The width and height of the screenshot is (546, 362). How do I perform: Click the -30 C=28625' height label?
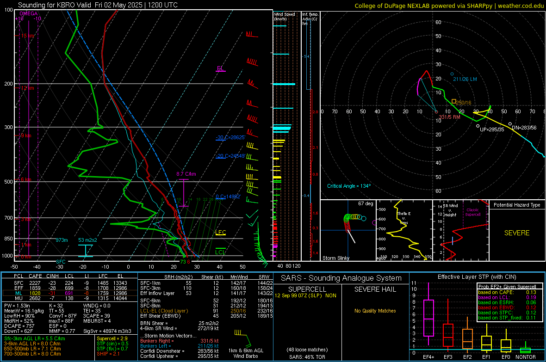230,137
